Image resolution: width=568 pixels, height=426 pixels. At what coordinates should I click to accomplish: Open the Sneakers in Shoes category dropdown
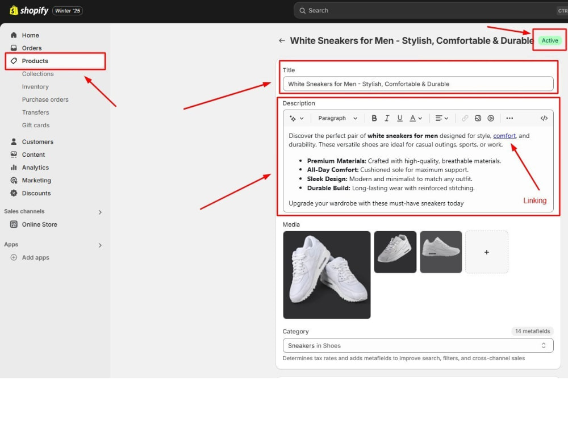418,345
